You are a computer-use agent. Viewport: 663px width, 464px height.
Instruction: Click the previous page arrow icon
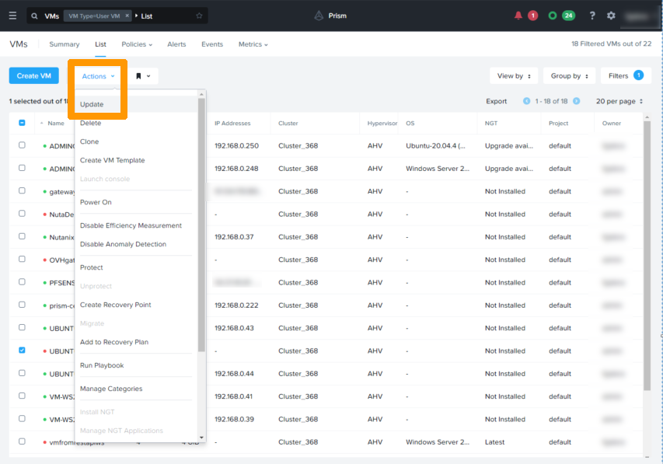[527, 101]
